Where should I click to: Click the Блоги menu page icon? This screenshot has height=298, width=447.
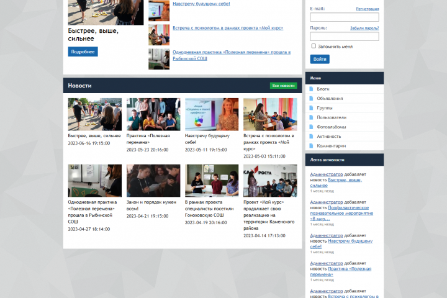(311, 89)
